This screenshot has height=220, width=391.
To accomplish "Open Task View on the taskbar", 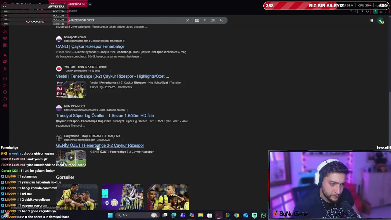I will (x=165, y=215).
